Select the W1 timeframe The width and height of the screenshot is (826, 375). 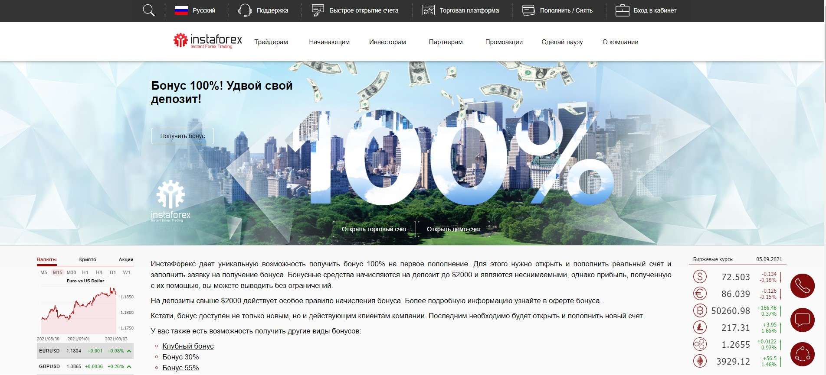click(127, 272)
